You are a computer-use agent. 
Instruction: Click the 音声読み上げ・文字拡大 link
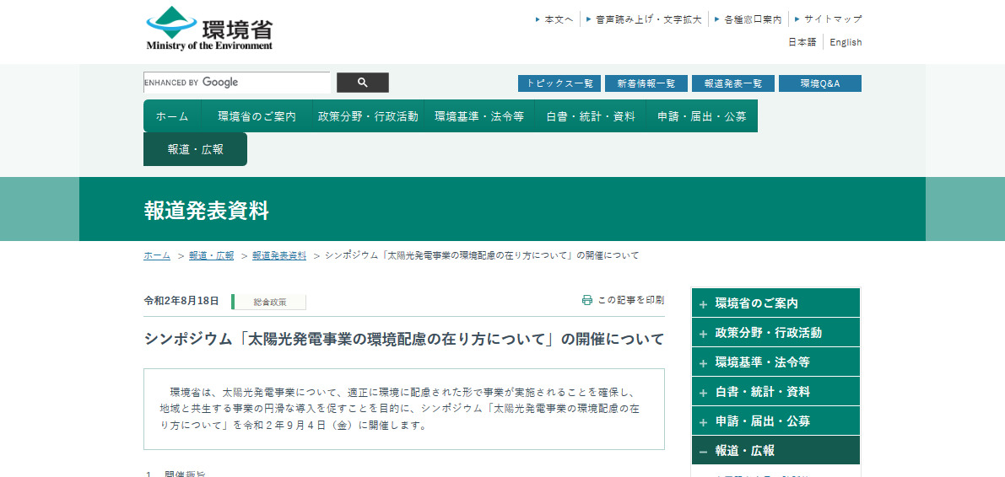pos(647,19)
